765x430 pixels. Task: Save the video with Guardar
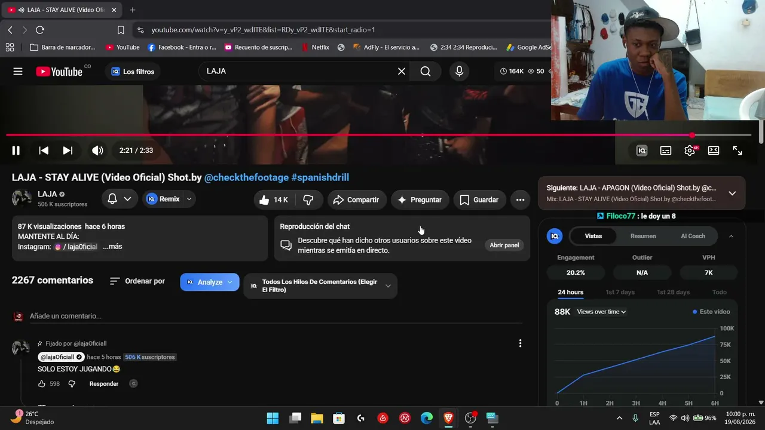tap(479, 200)
